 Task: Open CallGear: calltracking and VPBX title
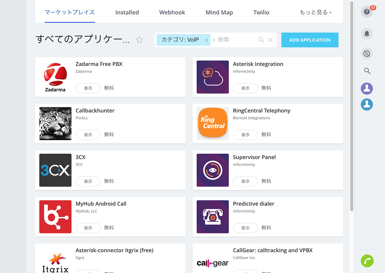pos(273,250)
